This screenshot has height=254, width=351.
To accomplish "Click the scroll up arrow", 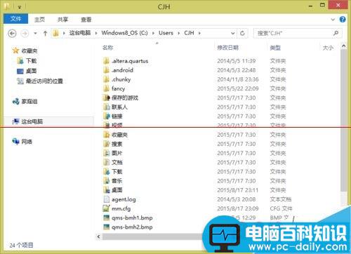I will click(343, 46).
